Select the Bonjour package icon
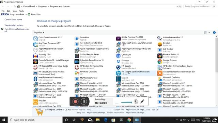218x123 pixels. point(160,44)
